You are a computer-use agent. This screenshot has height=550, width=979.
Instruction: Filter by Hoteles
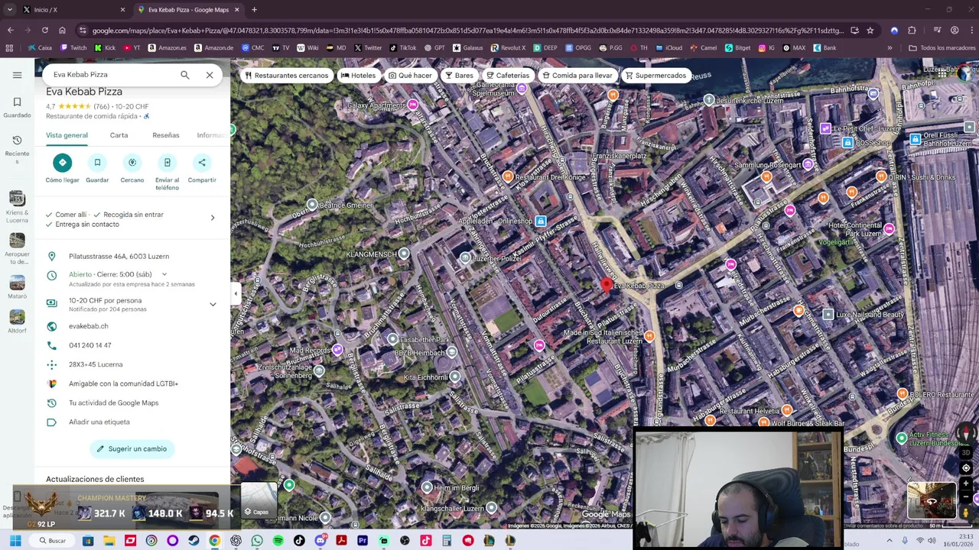358,76
